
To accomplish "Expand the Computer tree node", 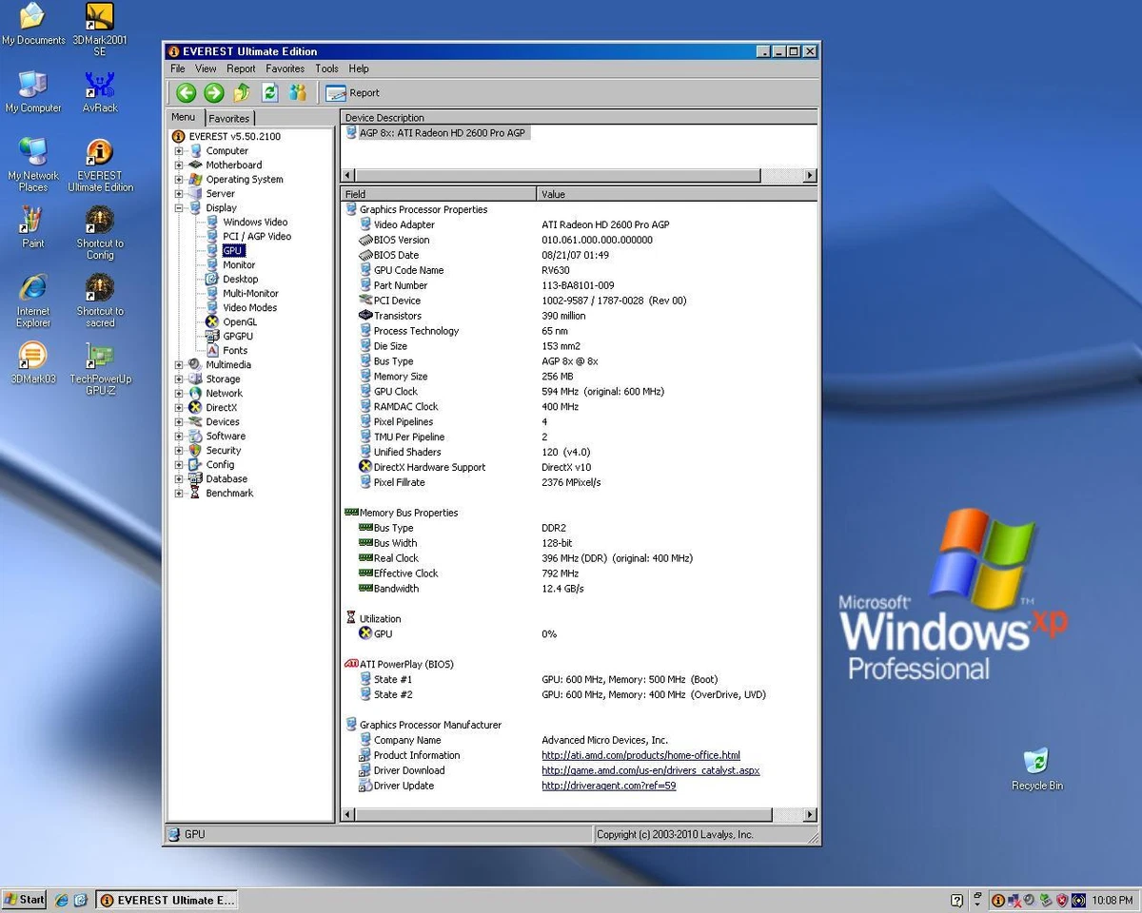I will 178,151.
